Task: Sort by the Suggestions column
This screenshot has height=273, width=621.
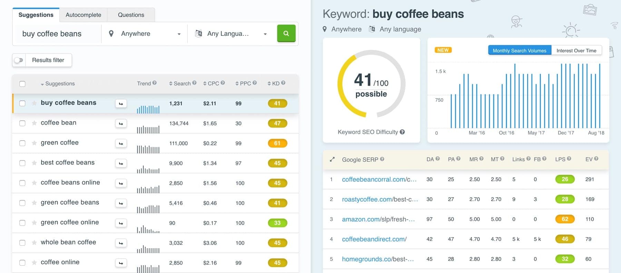Action: (x=58, y=84)
